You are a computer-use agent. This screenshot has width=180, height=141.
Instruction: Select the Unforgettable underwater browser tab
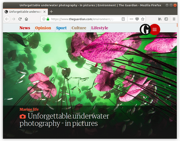tap(25, 12)
